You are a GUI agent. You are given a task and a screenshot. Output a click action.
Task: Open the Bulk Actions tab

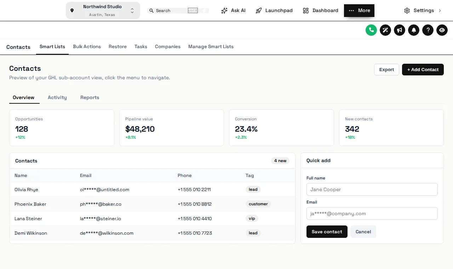(x=87, y=47)
